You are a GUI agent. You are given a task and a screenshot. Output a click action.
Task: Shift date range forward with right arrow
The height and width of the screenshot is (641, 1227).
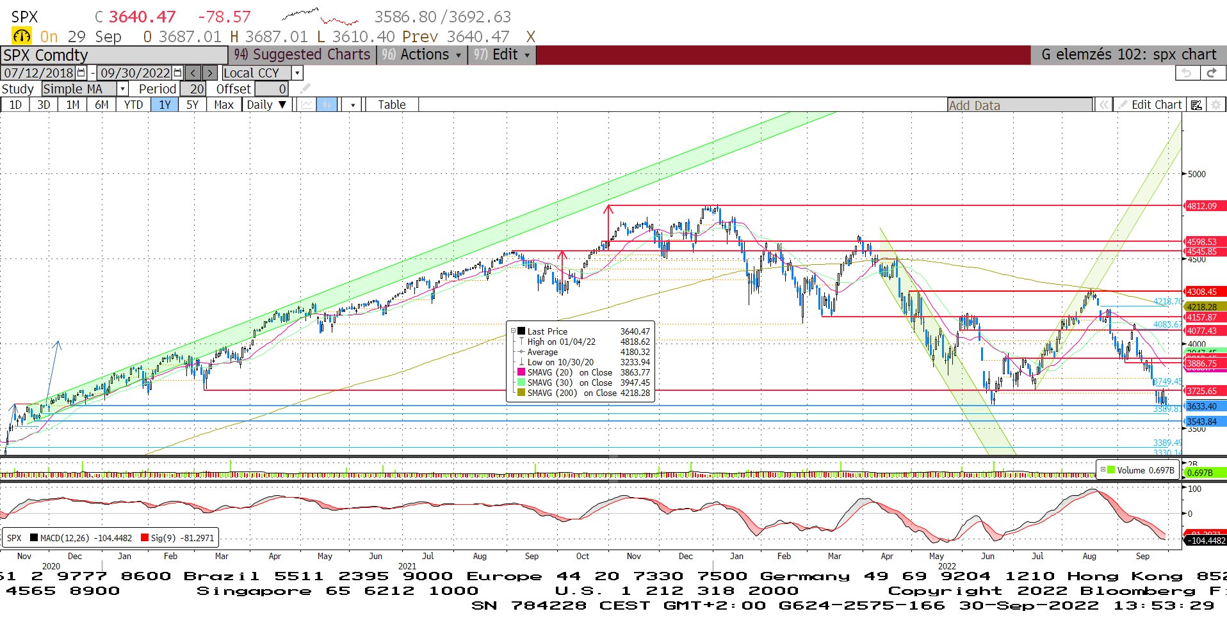(209, 73)
